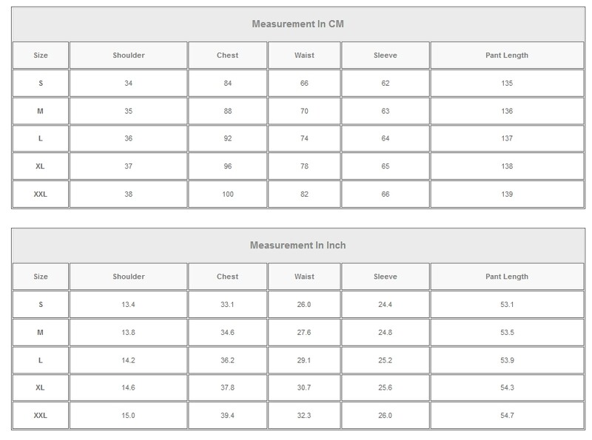Select the Pant Length header in CM table
Screen dimensions: 592x440
507,55
